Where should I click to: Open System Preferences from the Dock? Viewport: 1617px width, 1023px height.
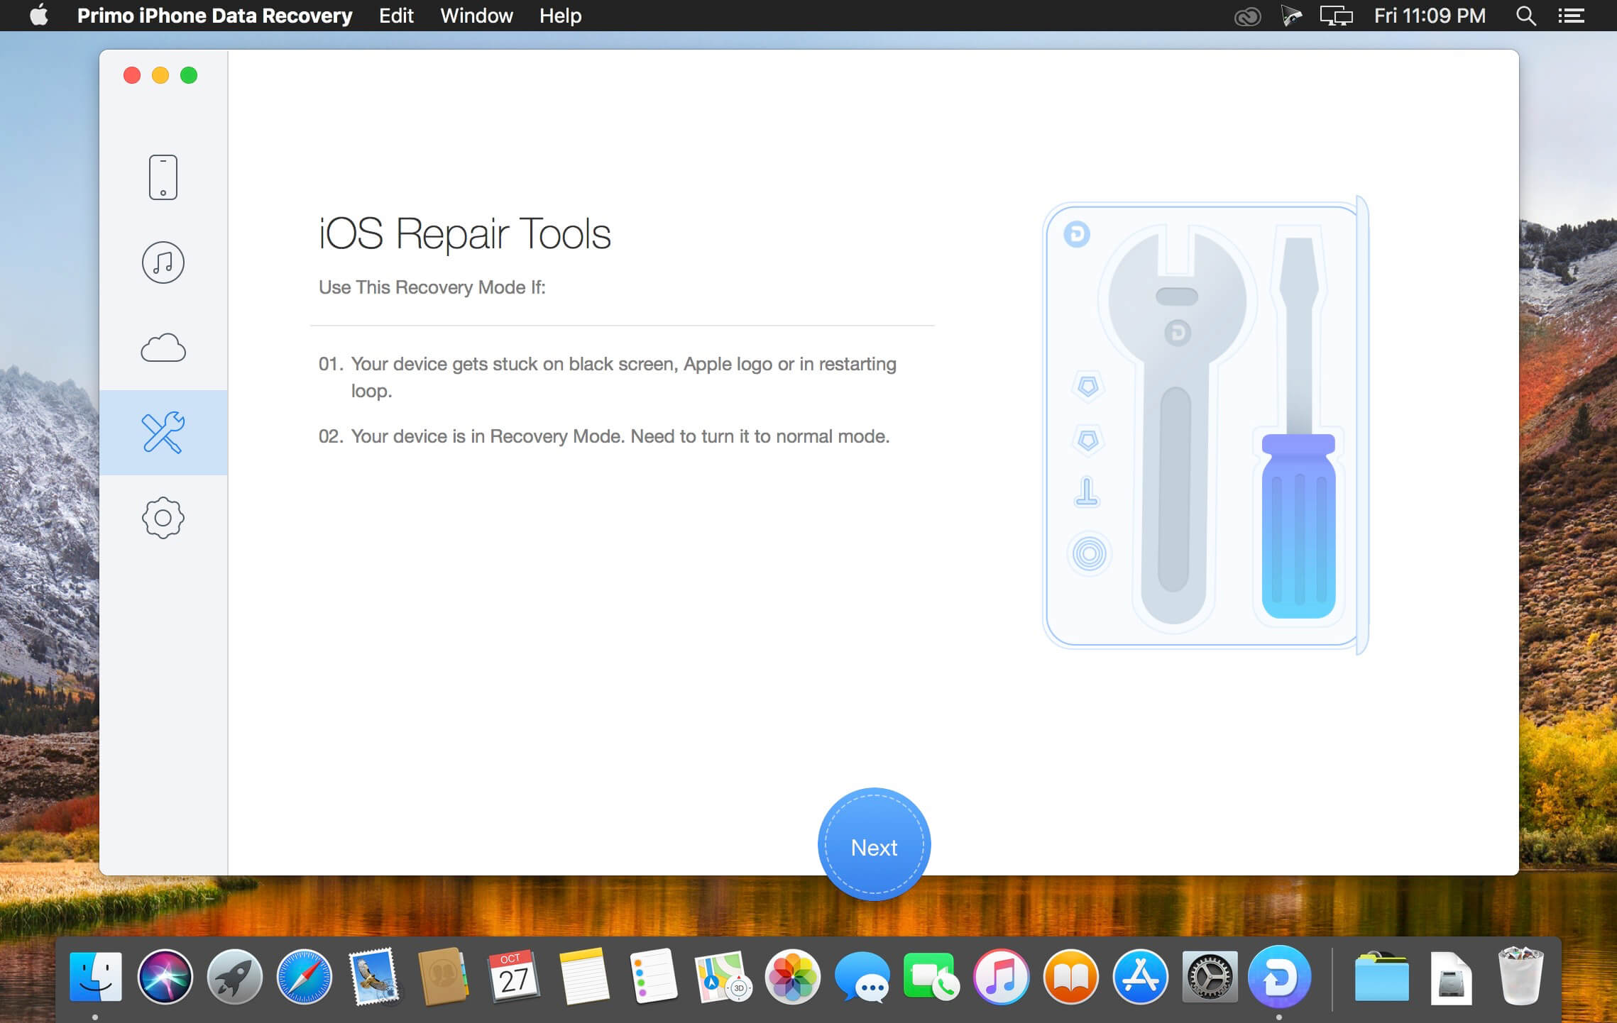1210,978
